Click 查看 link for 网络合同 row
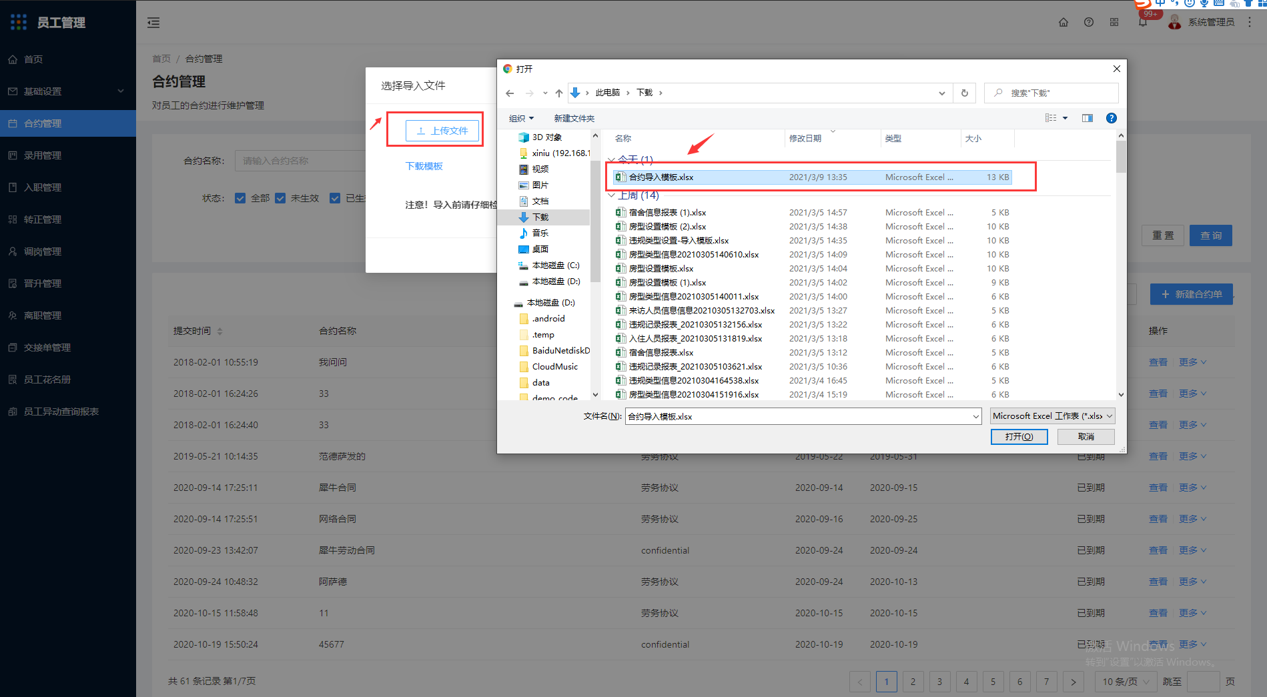The width and height of the screenshot is (1267, 697). pos(1158,519)
